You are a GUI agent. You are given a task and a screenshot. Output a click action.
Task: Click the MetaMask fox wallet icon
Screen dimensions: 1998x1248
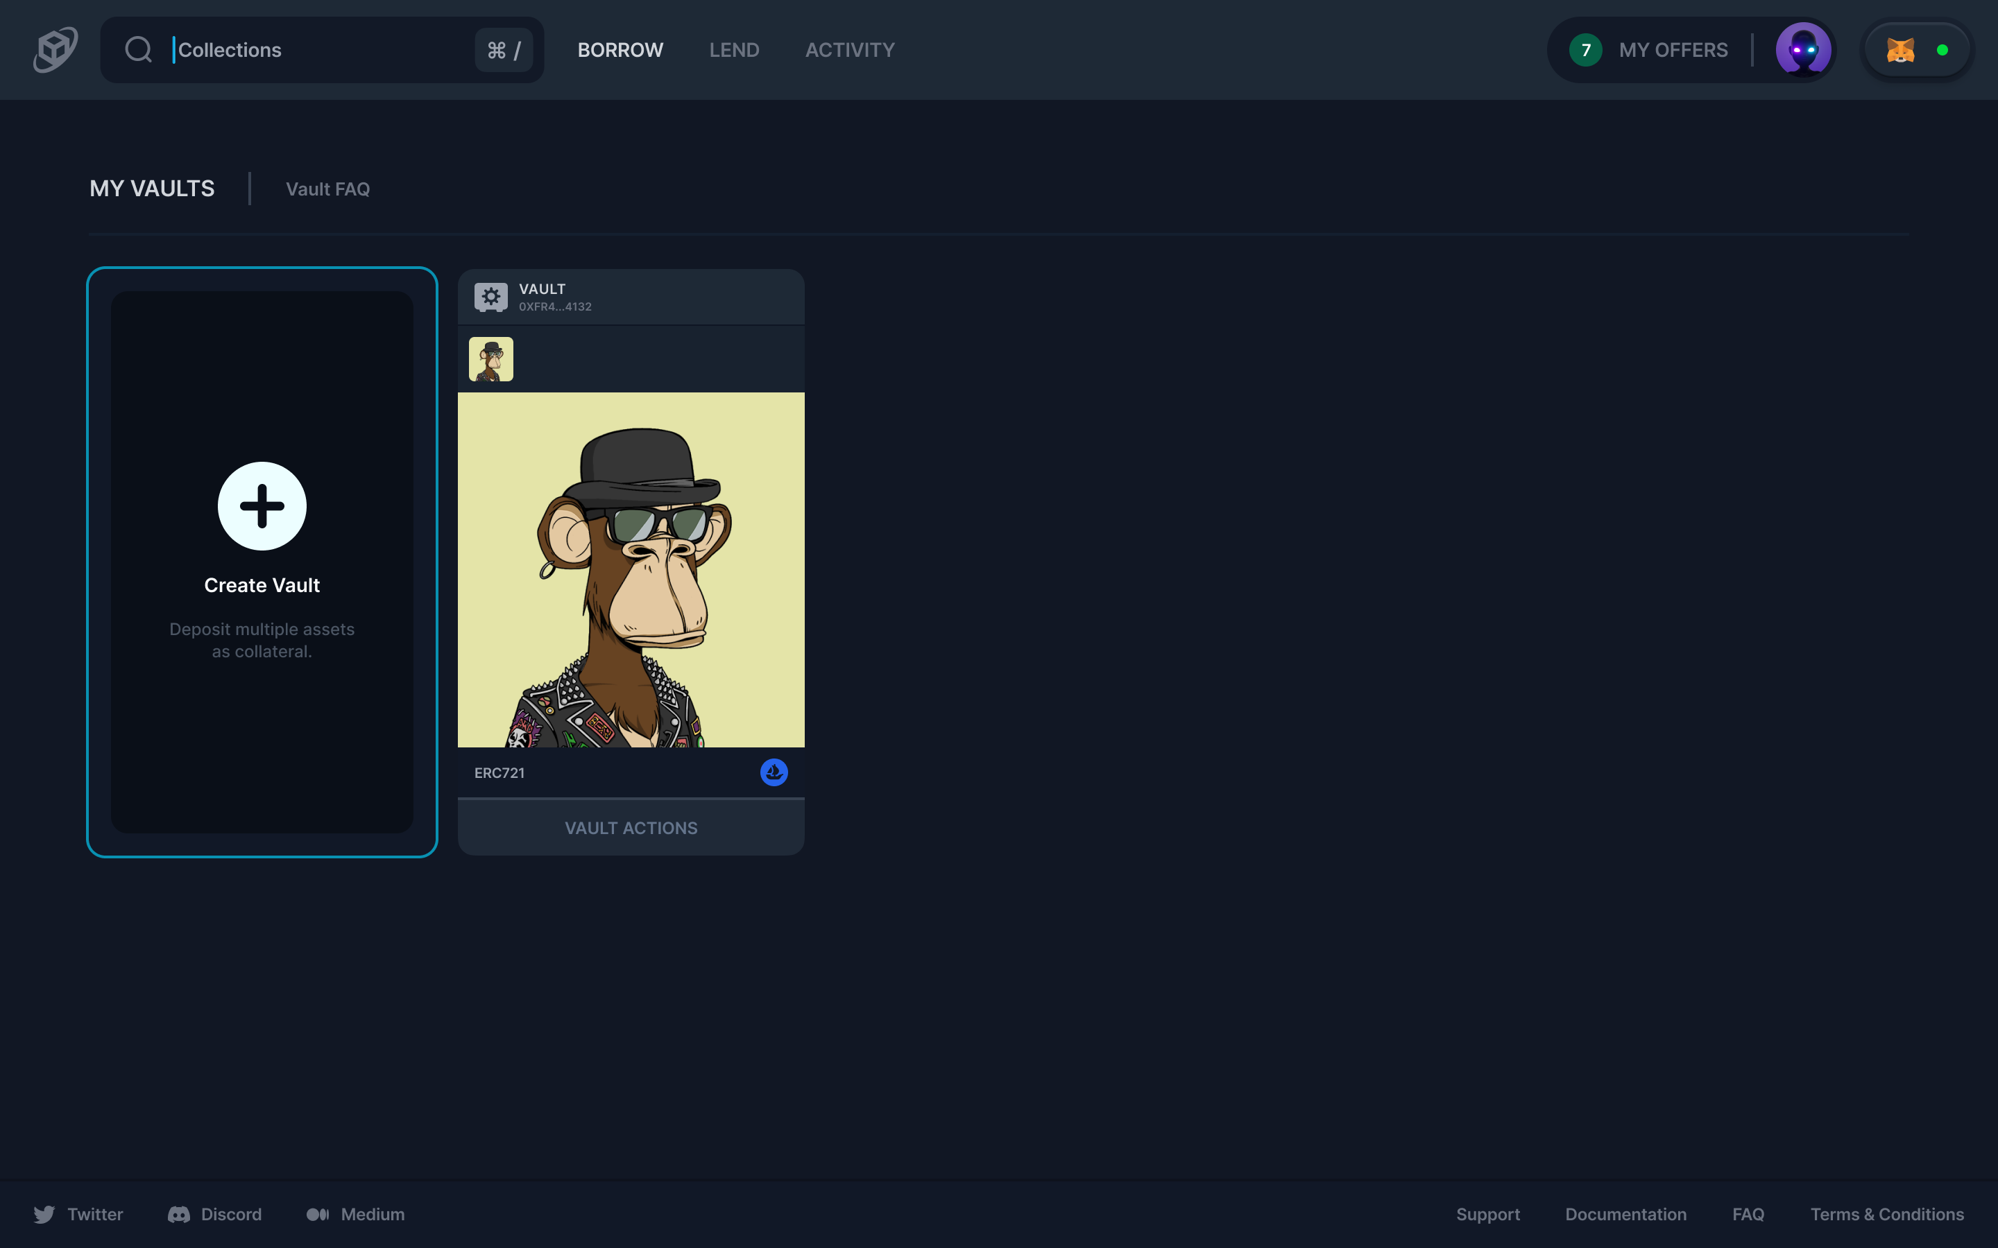pos(1899,51)
